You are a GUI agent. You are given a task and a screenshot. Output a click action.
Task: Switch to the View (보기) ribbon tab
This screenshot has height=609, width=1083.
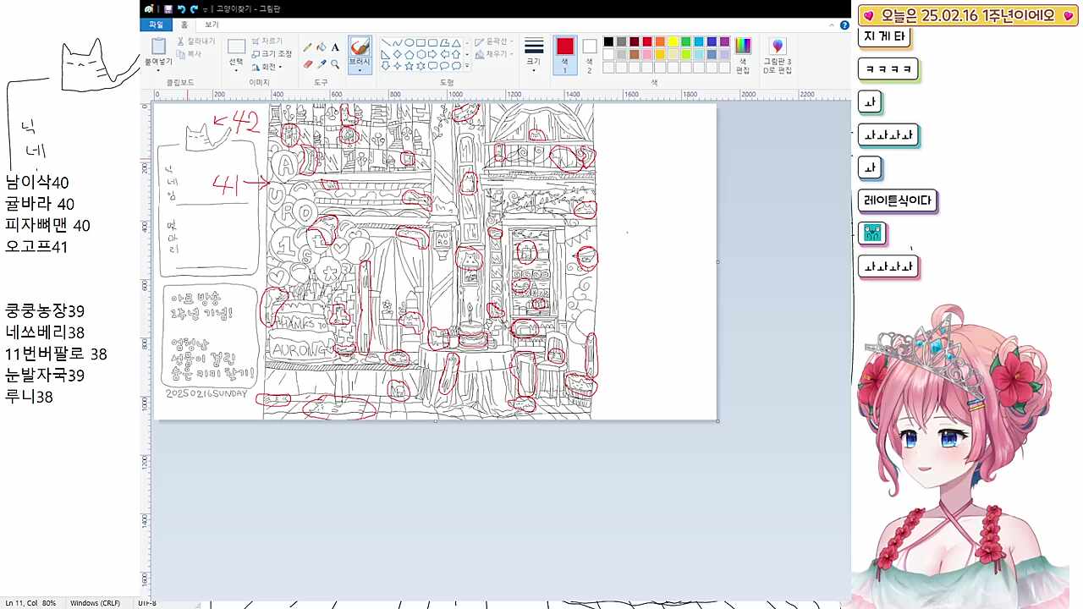[212, 25]
